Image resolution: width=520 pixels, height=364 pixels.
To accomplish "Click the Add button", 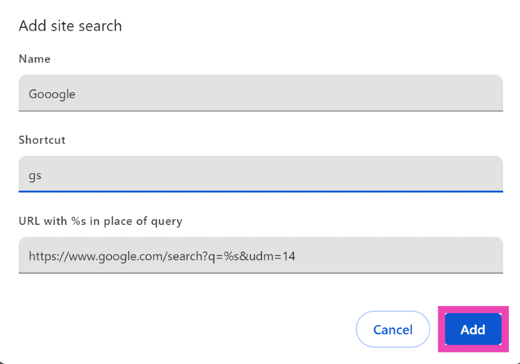I will [x=472, y=330].
